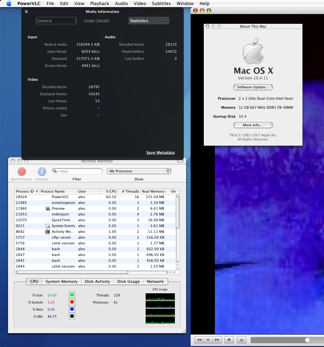
Task: Switch to Disk Activity tab
Action: [97, 281]
